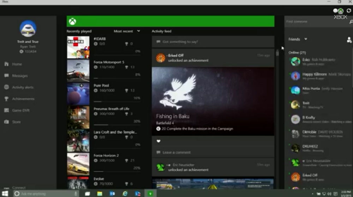Click DRUHEEZ avatar in friends list
The image size is (353, 197).
pos(295,148)
